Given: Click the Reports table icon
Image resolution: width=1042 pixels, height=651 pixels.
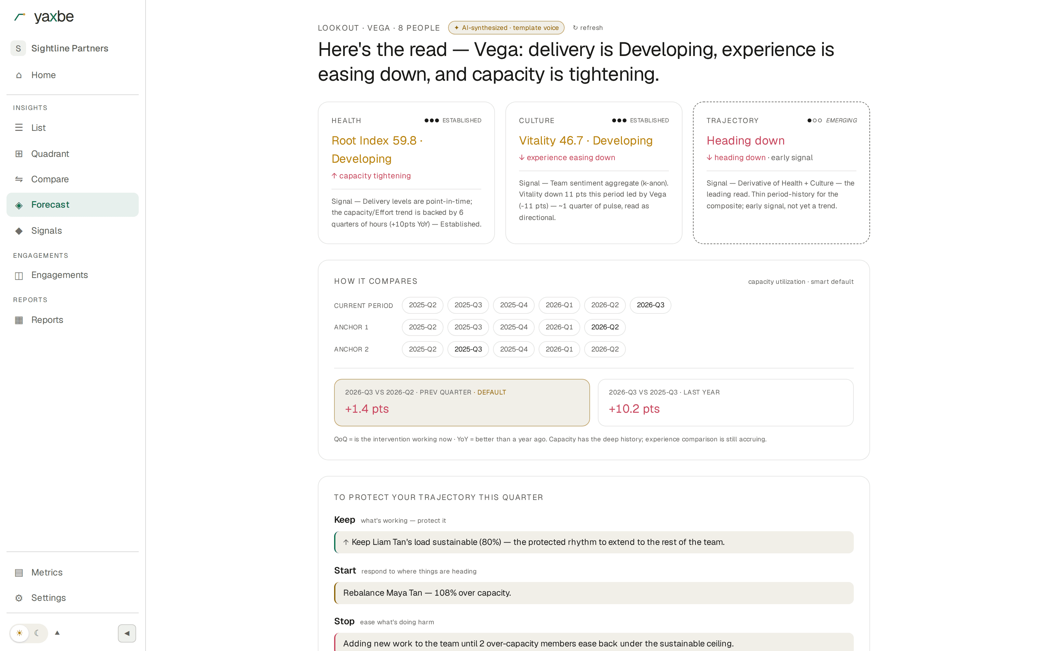Looking at the screenshot, I should pyautogui.click(x=19, y=320).
